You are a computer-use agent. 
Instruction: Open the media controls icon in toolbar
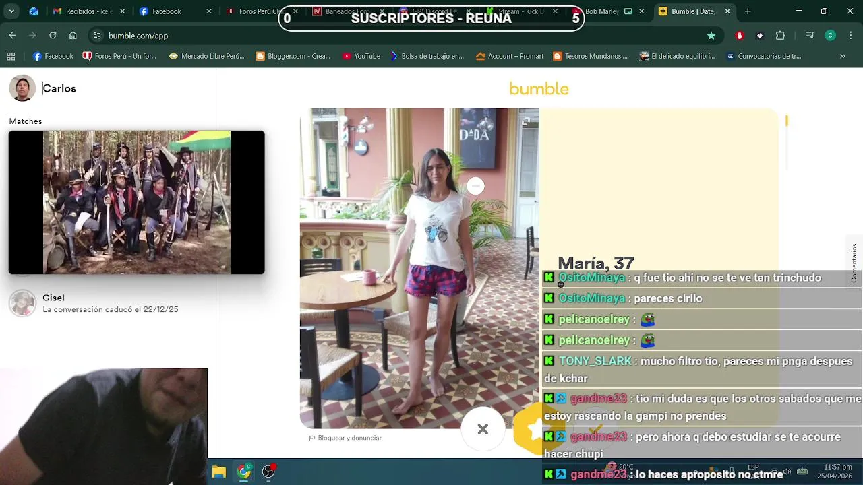(811, 36)
